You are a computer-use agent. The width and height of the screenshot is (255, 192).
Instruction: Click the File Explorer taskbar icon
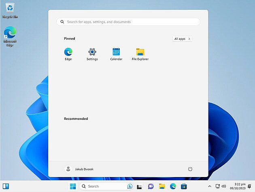pos(162,186)
